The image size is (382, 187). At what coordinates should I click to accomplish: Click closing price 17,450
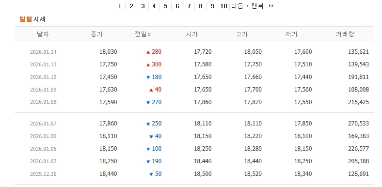(x=108, y=77)
